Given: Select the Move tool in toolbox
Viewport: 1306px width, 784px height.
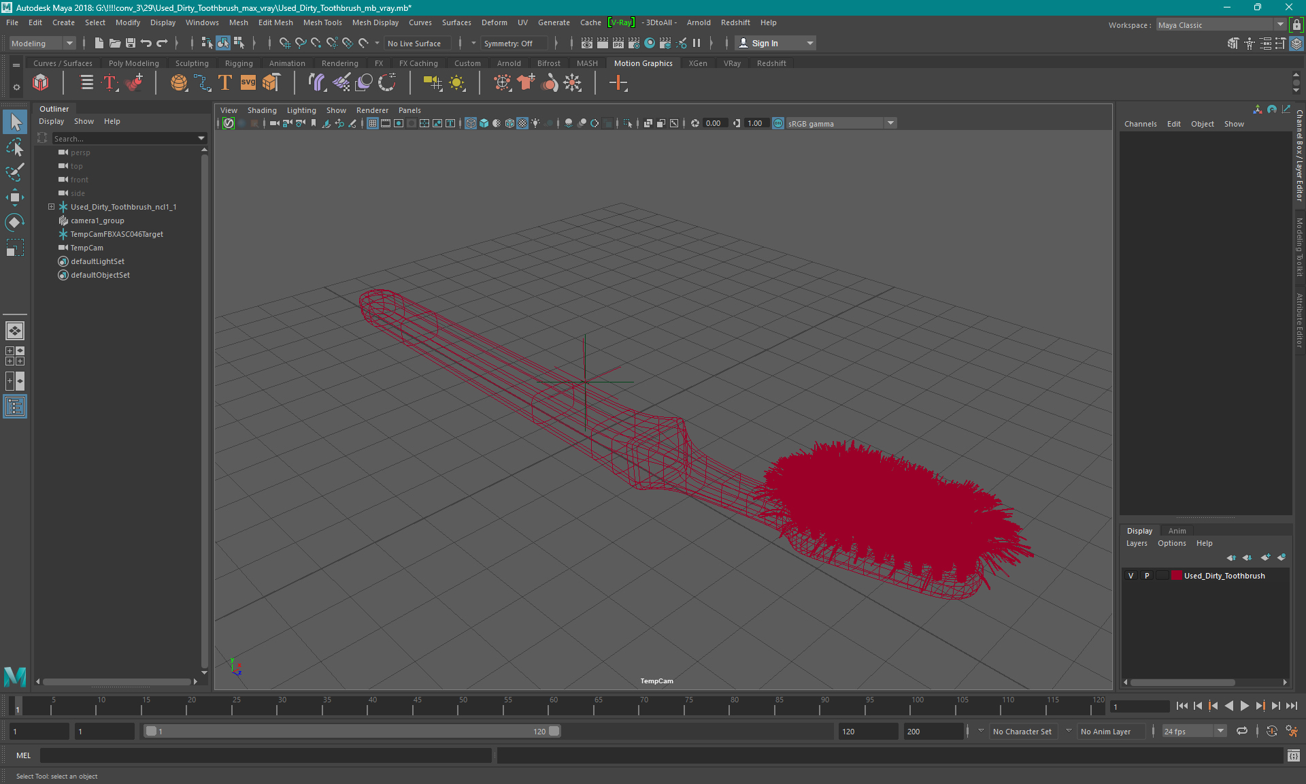Looking at the screenshot, I should tap(14, 197).
